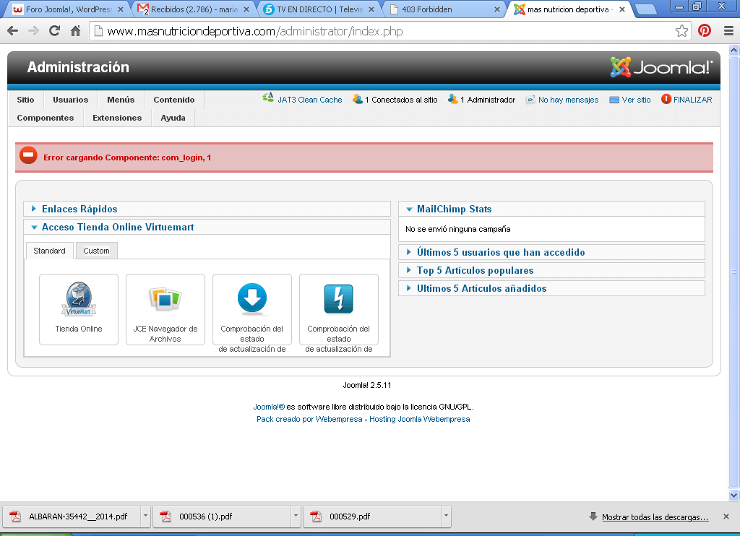
Task: Click the page scrollbar up arrow
Action: point(734,50)
